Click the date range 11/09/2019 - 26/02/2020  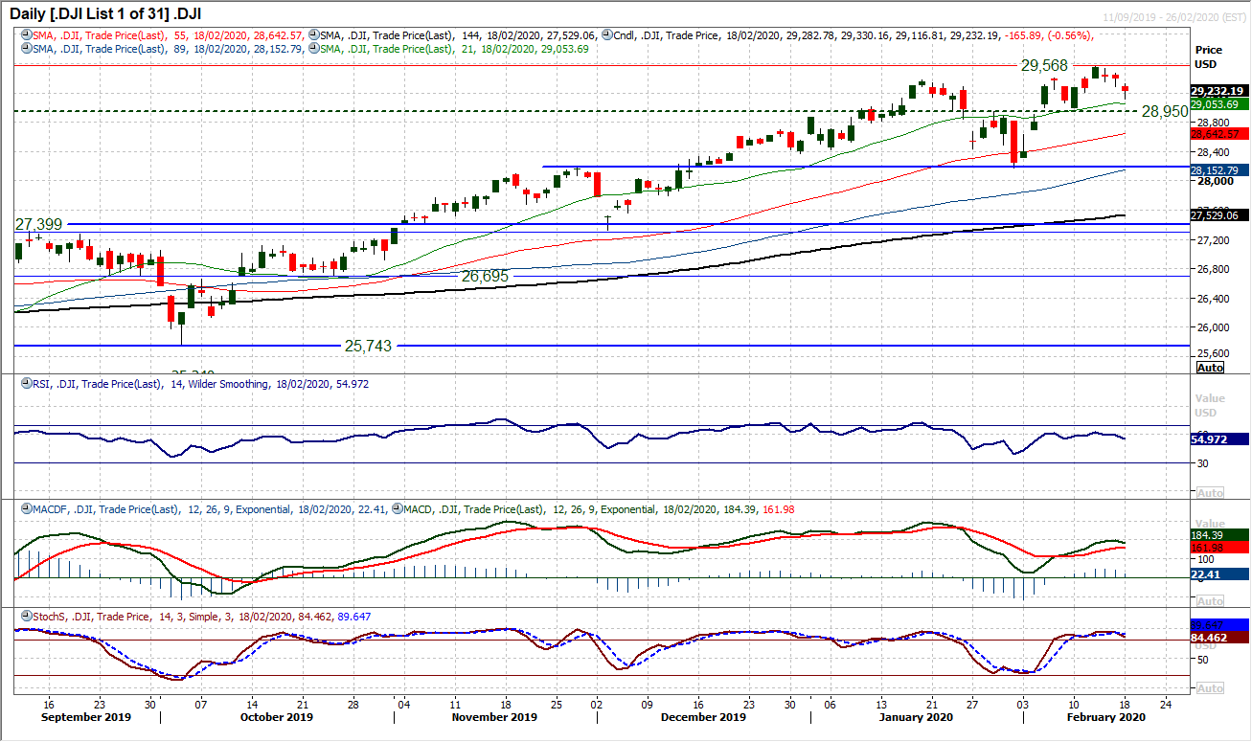tap(1172, 18)
